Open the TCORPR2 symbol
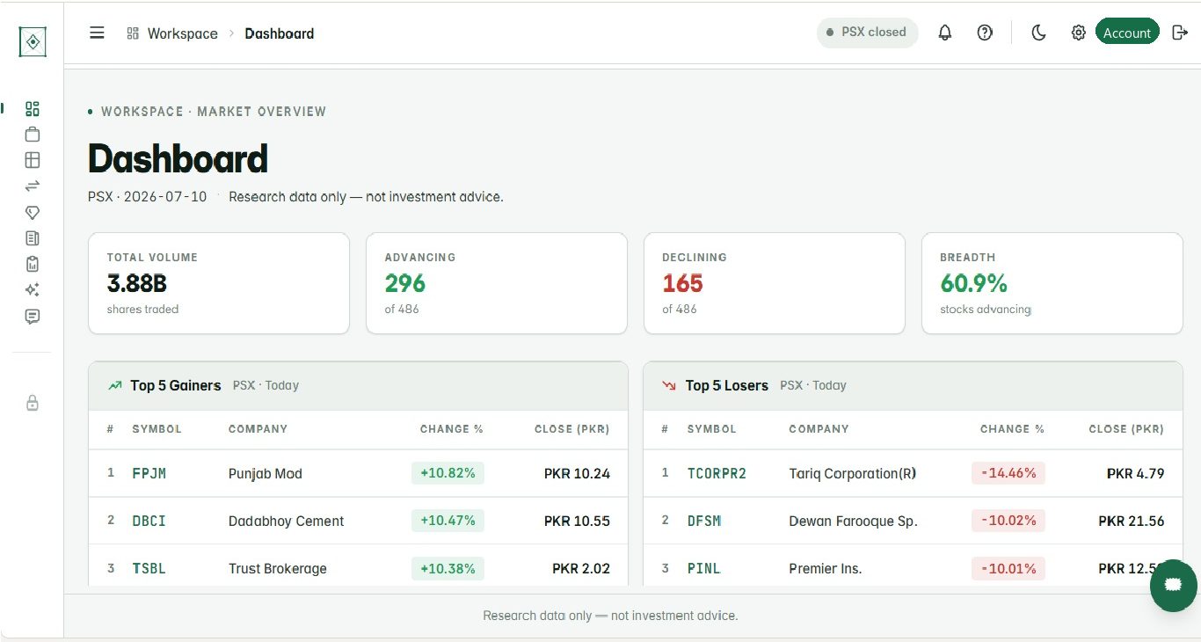 click(x=717, y=473)
